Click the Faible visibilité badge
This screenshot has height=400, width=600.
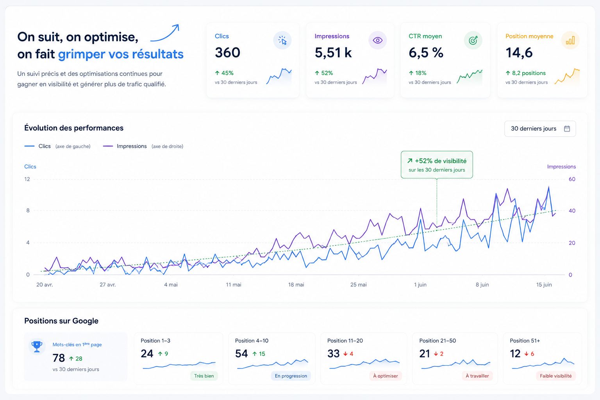click(555, 376)
